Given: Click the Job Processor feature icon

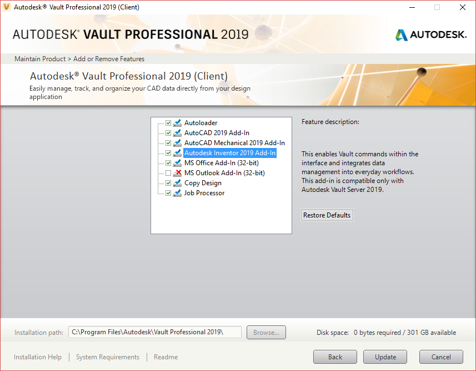Looking at the screenshot, I should pyautogui.click(x=177, y=193).
